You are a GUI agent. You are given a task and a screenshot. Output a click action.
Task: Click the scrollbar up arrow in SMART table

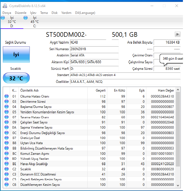[x=178, y=90]
